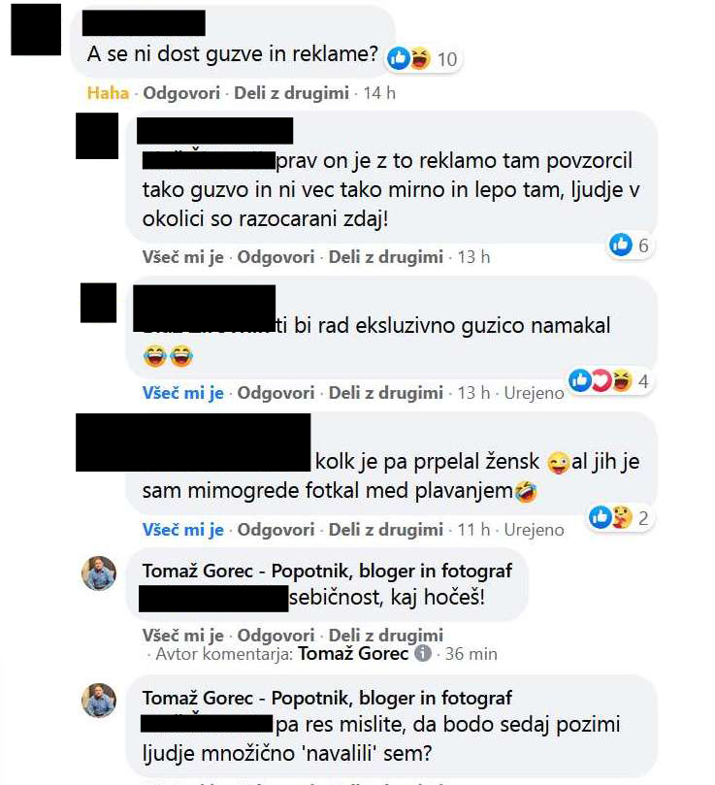Open the 'Tomaž Gorec' link after Avtor komentarja
This screenshot has width=715, height=785.
353,654
